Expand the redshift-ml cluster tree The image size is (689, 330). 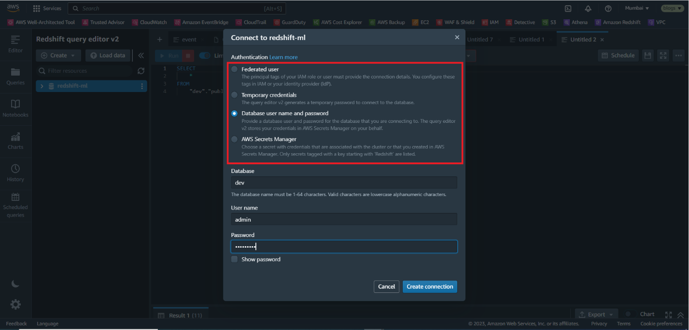coord(42,86)
